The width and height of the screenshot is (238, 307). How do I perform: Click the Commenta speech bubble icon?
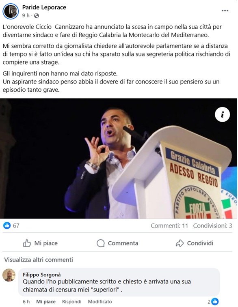[x=101, y=243]
